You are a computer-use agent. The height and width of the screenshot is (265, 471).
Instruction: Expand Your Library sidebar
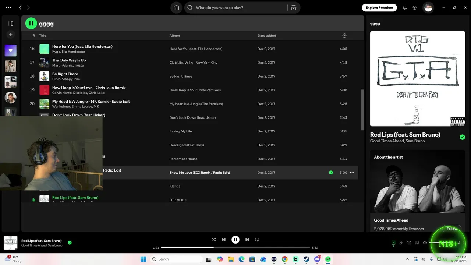point(10,23)
